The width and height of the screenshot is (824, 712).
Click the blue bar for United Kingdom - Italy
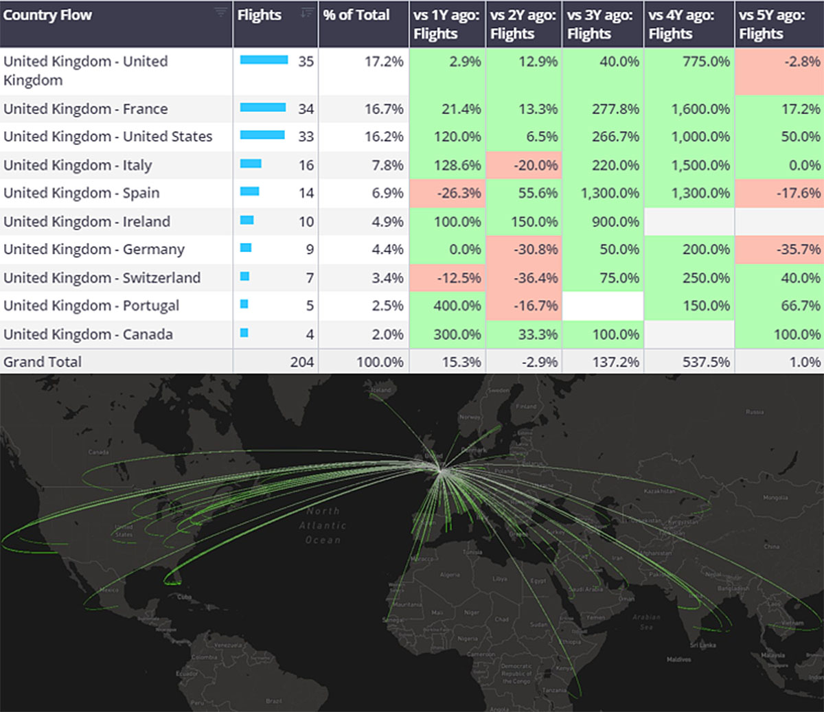pyautogui.click(x=251, y=164)
